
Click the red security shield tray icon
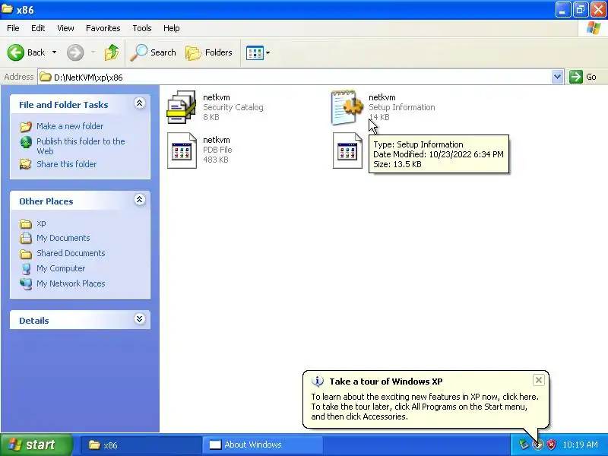550,445
